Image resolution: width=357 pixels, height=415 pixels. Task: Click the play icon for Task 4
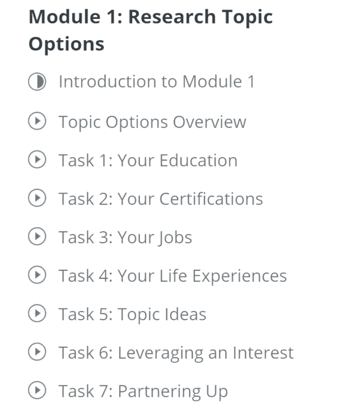coord(37,275)
